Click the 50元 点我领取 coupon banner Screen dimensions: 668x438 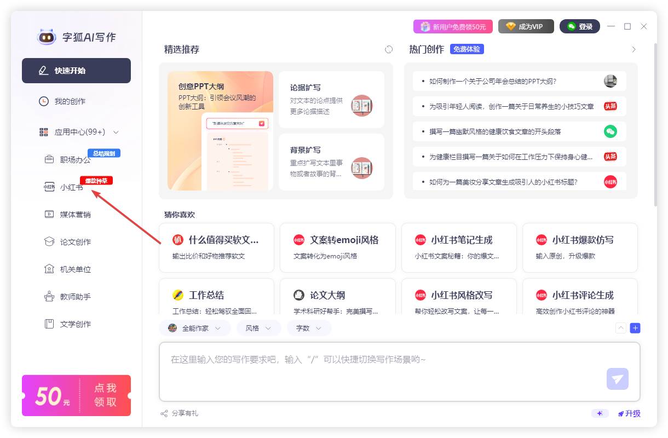pyautogui.click(x=76, y=395)
